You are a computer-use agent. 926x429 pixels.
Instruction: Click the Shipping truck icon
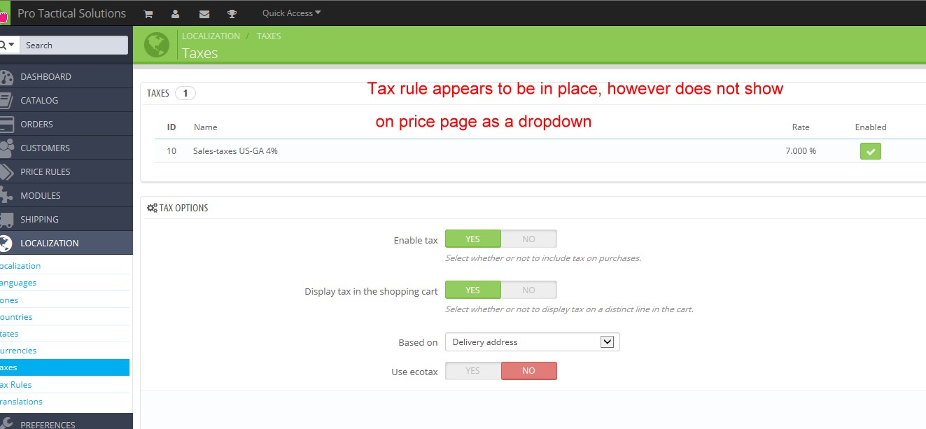click(x=6, y=220)
